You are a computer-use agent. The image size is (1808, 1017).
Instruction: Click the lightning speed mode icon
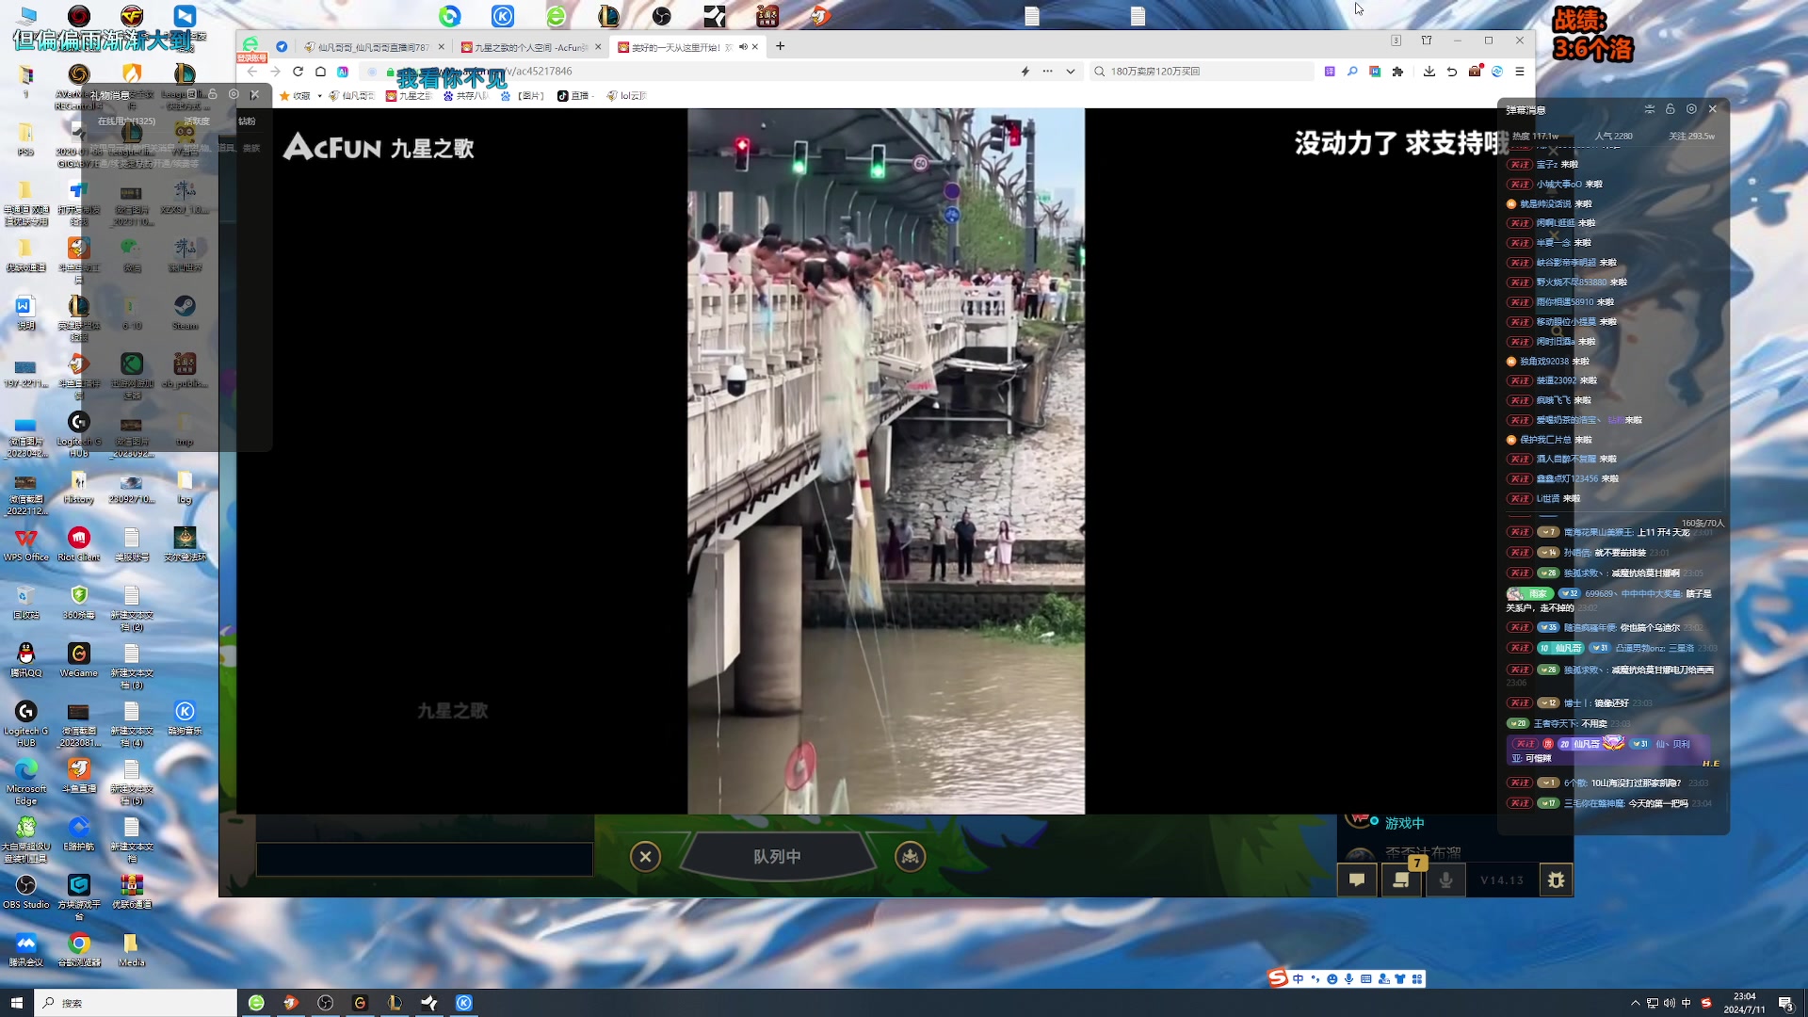point(1025,72)
